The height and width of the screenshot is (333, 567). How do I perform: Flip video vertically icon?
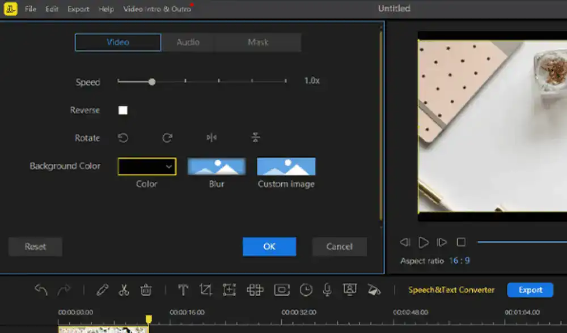256,137
